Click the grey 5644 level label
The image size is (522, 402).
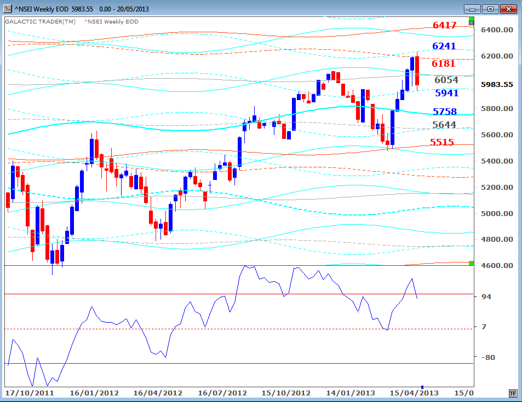[x=444, y=125]
